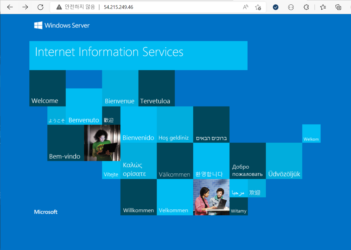This screenshot has height=250, width=351.
Task: Click the Japanese ようこそ tile
Action: point(57,116)
